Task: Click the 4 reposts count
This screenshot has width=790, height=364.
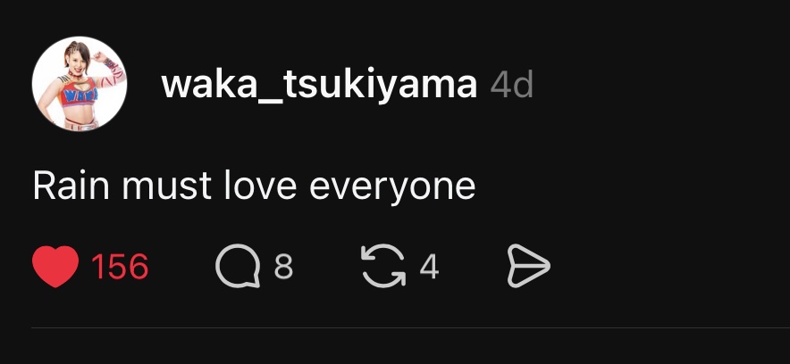Action: coord(429,267)
